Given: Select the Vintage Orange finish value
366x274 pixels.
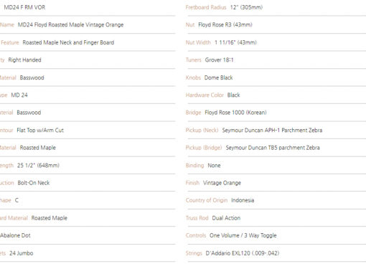Looking at the screenshot, I should (x=222, y=183).
